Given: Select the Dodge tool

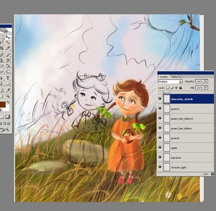Looking at the screenshot, I should pyautogui.click(x=8, y=71).
